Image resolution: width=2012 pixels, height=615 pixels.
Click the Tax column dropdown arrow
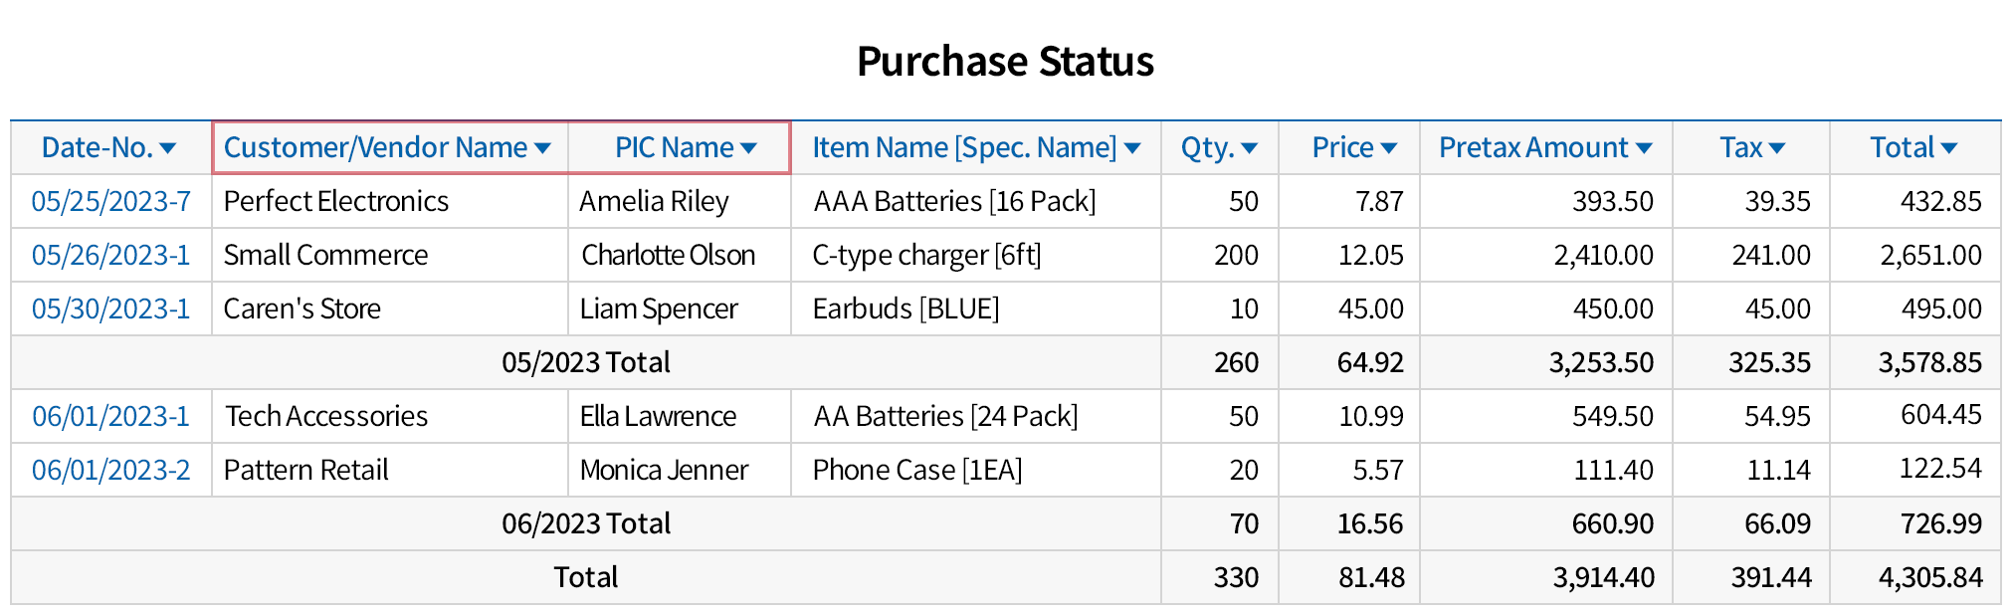[1777, 148]
